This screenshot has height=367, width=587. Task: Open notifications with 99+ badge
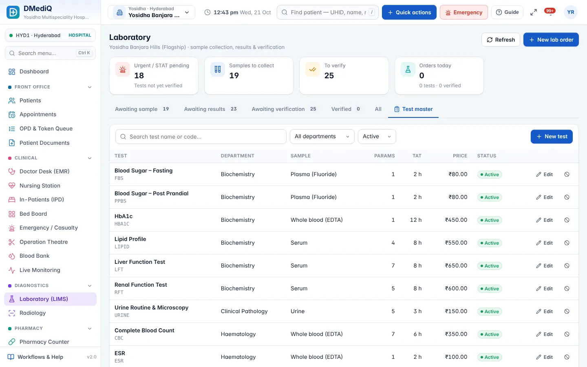coord(550,12)
